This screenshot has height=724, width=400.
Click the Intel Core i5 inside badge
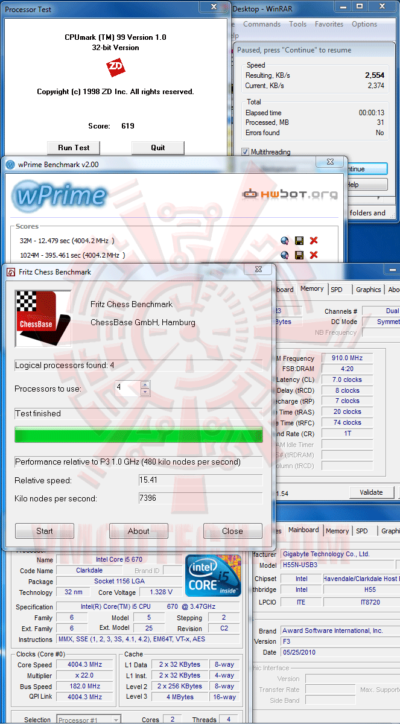(x=213, y=576)
